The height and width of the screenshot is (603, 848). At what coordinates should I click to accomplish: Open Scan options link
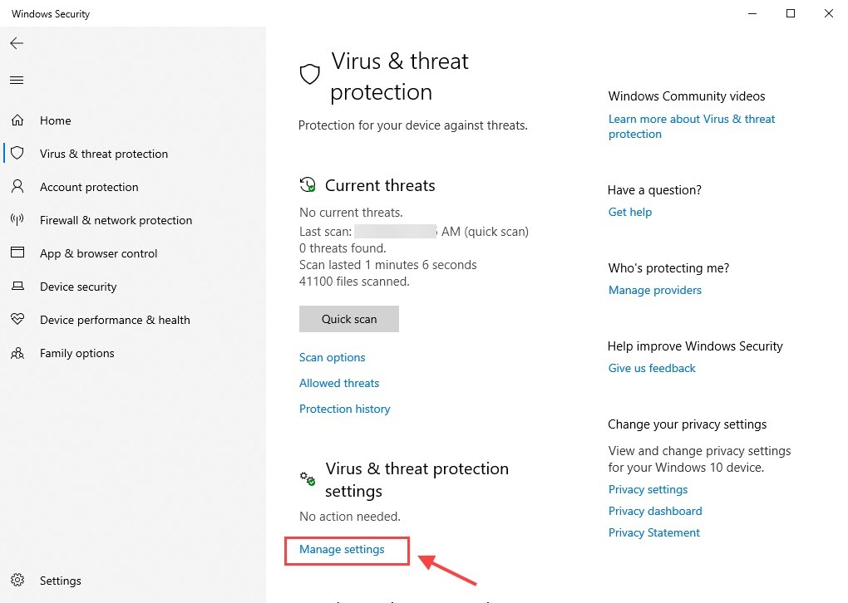tap(332, 357)
